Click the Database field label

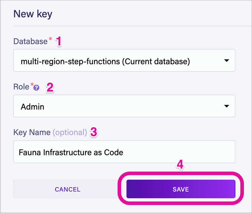coord(30,41)
